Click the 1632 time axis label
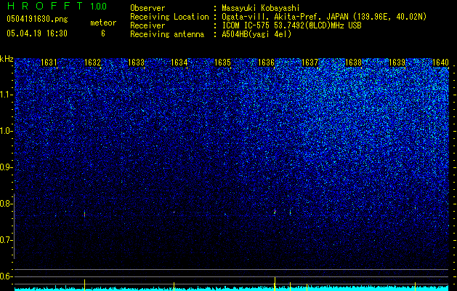457x291 pixels. point(92,63)
